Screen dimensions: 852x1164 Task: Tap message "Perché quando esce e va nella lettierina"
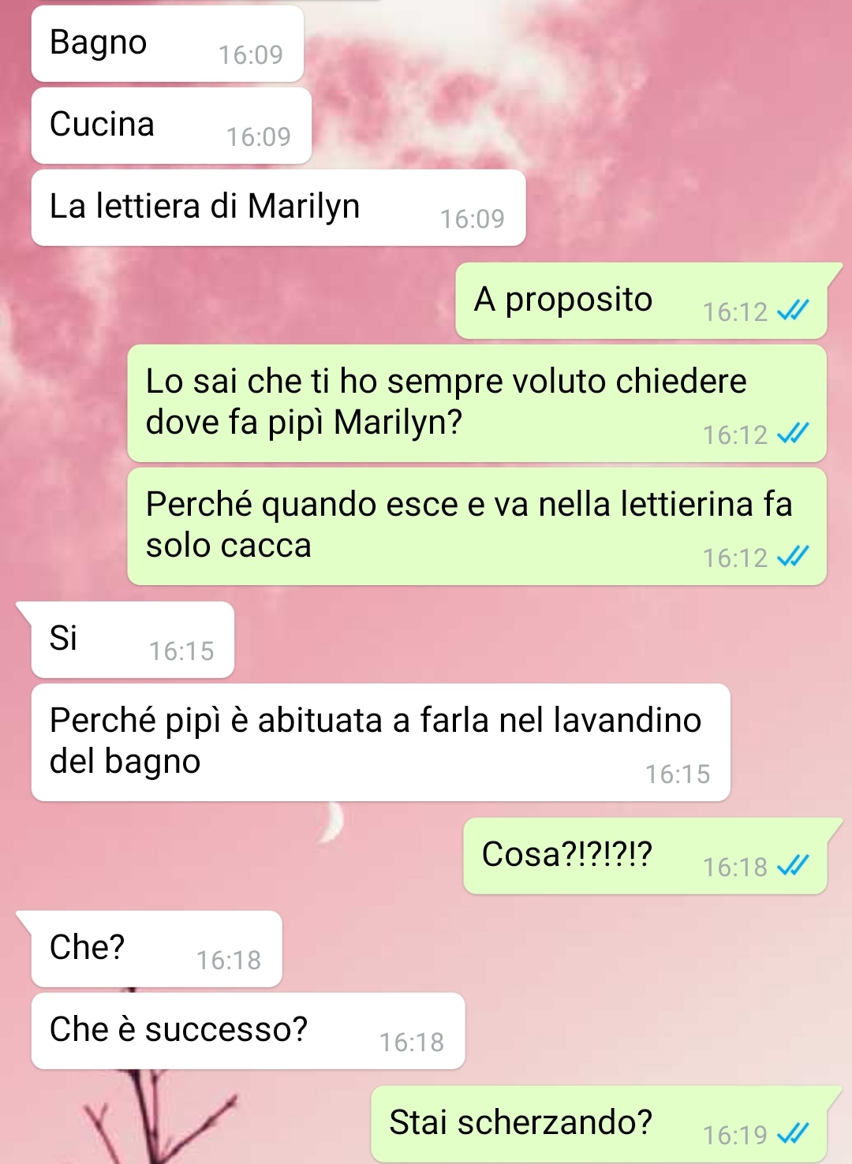point(477,526)
